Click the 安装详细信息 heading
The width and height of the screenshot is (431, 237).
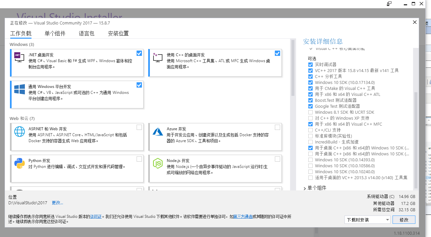(x=323, y=41)
